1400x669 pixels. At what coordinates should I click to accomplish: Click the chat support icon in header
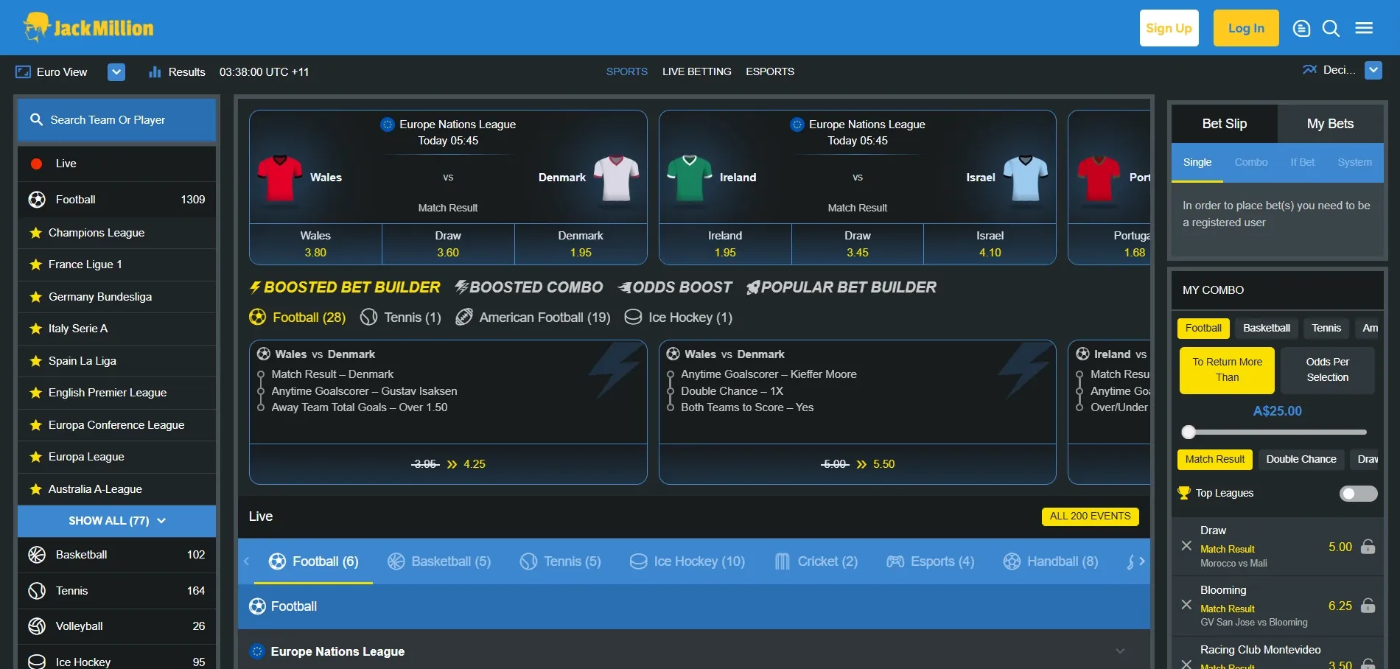point(1302,29)
